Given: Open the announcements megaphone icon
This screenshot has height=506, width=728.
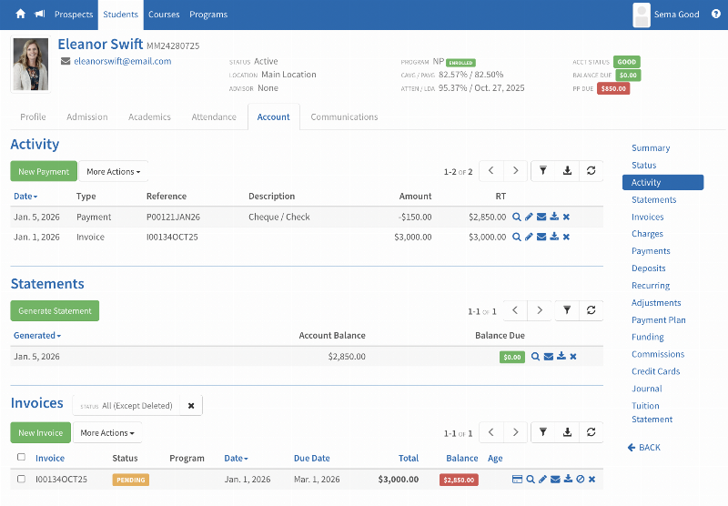Looking at the screenshot, I should click(x=39, y=15).
